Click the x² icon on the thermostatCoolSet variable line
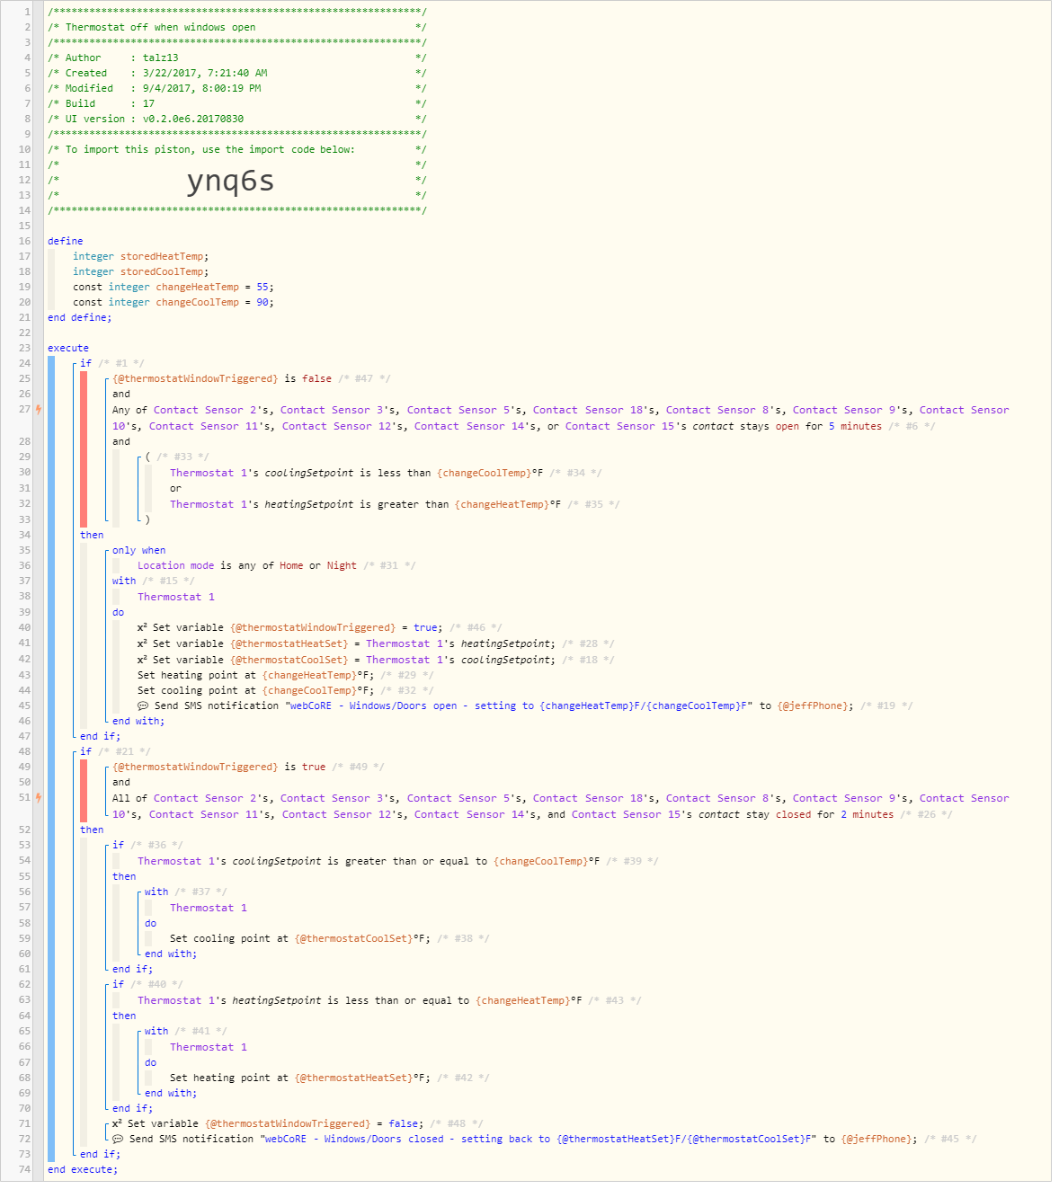The height and width of the screenshot is (1189, 1059). [x=142, y=660]
